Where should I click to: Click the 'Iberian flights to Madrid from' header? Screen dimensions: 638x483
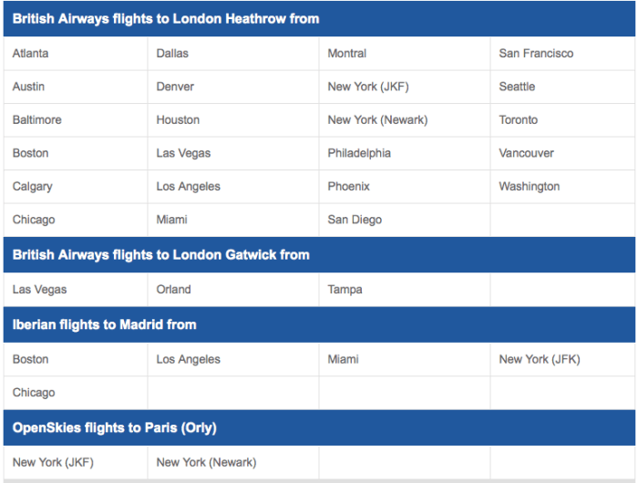(x=105, y=324)
